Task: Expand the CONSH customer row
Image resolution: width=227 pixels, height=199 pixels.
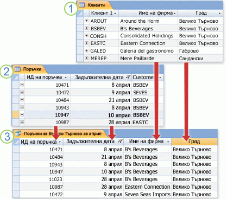Action: coord(86,36)
